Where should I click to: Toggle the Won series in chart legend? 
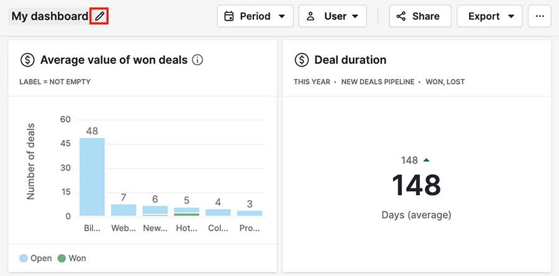pyautogui.click(x=71, y=258)
